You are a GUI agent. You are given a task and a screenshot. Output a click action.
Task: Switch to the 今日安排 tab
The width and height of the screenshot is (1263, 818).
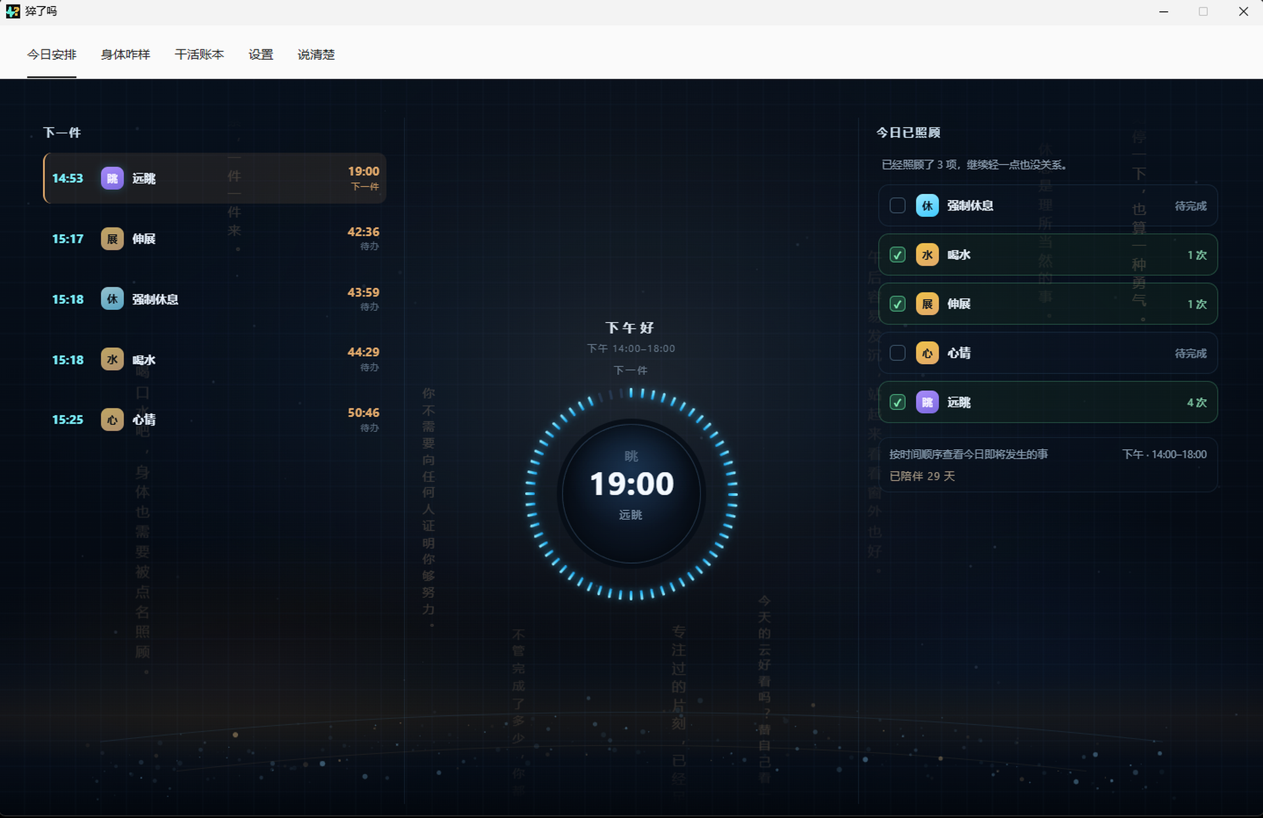52,55
